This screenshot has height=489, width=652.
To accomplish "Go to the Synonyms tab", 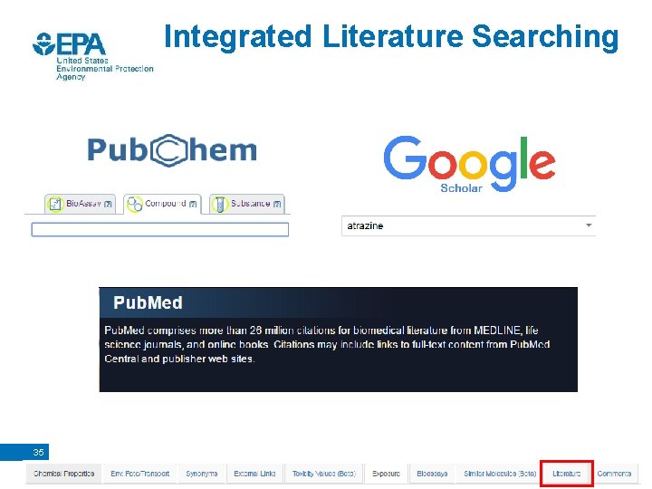I will [x=201, y=474].
